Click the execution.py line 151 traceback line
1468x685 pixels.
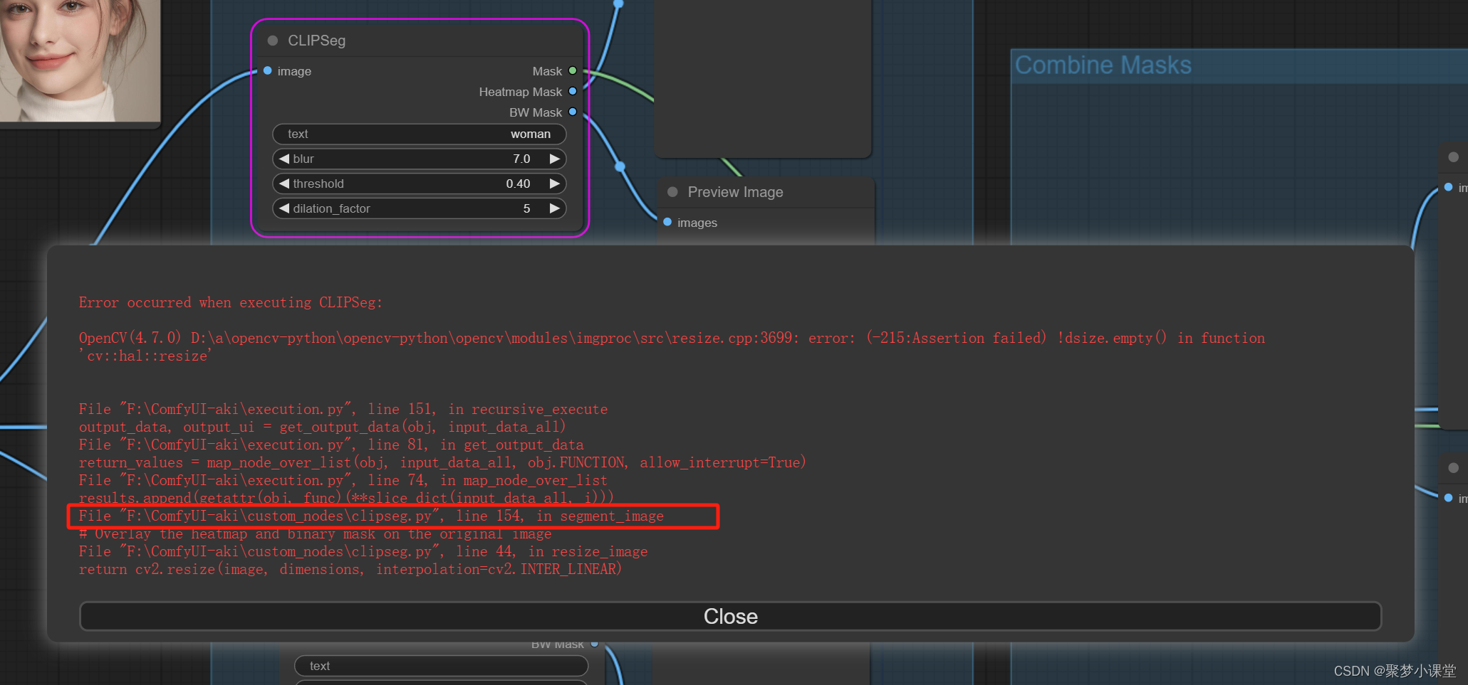click(343, 409)
